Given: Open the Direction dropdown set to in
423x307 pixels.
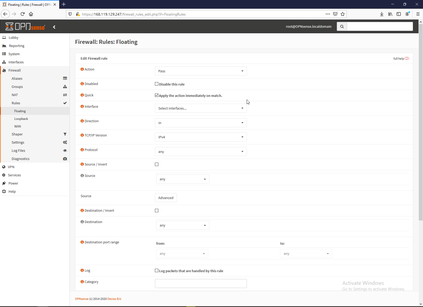Looking at the screenshot, I should click(201, 123).
